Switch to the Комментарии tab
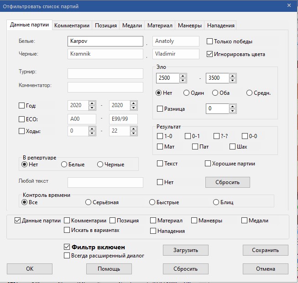This screenshot has width=298, height=283. pos(72,26)
